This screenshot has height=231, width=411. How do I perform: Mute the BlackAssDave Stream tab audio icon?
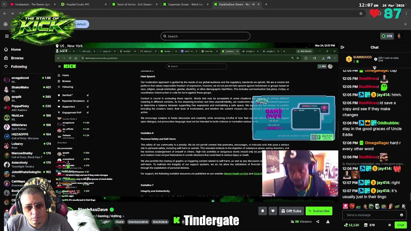coord(253,4)
